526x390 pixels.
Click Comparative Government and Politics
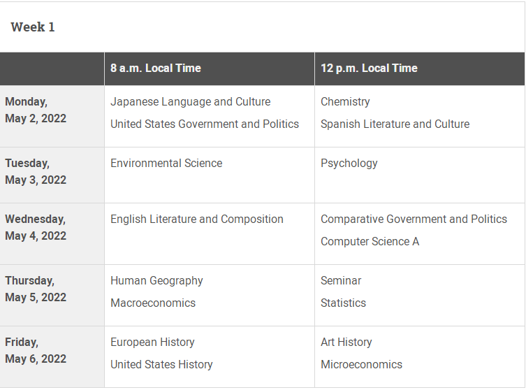click(414, 219)
